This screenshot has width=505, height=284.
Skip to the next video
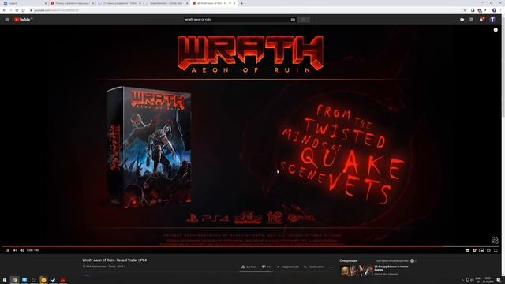15,250
